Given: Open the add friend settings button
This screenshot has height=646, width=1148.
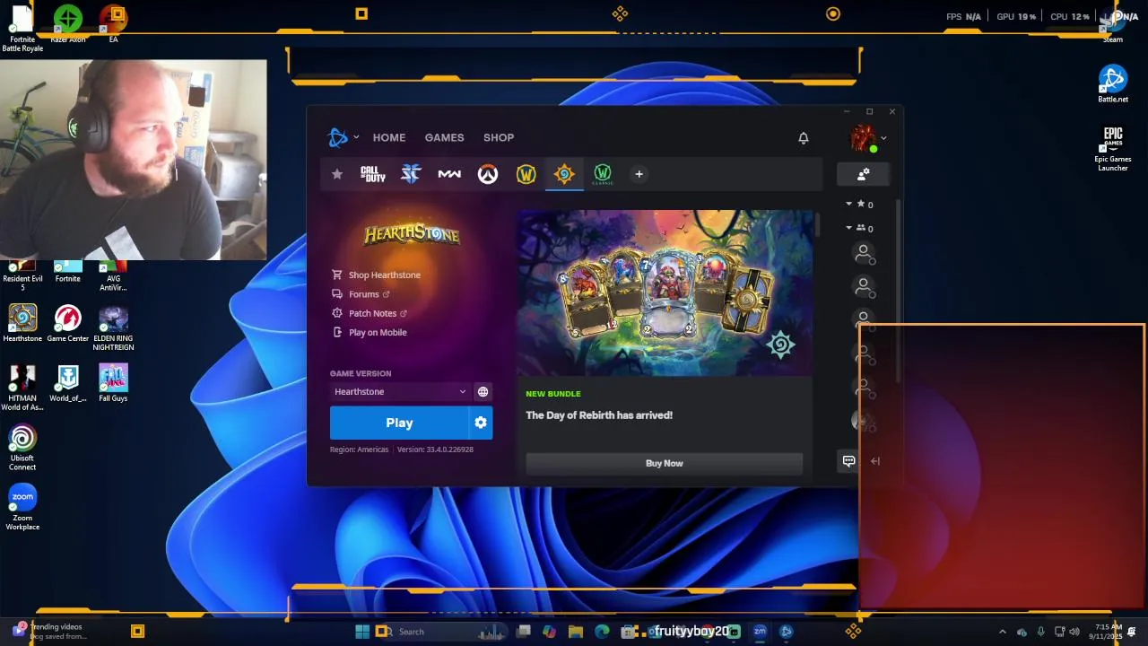Looking at the screenshot, I should tap(863, 174).
